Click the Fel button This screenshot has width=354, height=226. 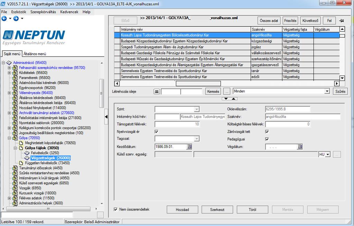(329, 20)
